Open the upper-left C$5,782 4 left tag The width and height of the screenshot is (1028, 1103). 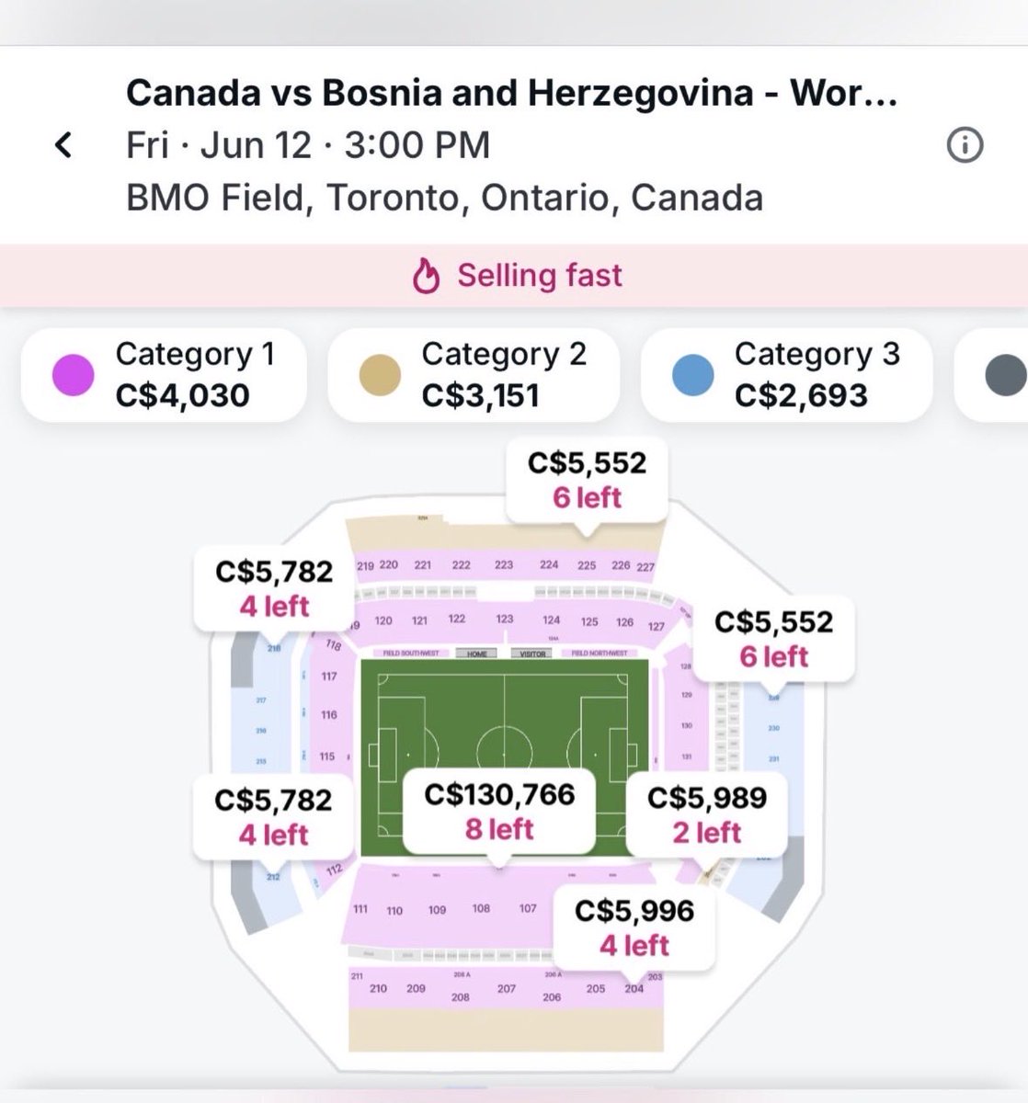(274, 588)
